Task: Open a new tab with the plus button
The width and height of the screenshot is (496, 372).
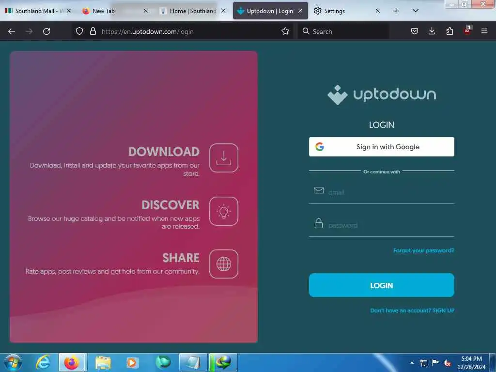Action: coord(396,11)
